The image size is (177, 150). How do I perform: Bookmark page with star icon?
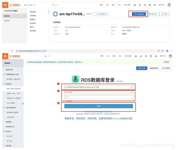coord(162,51)
